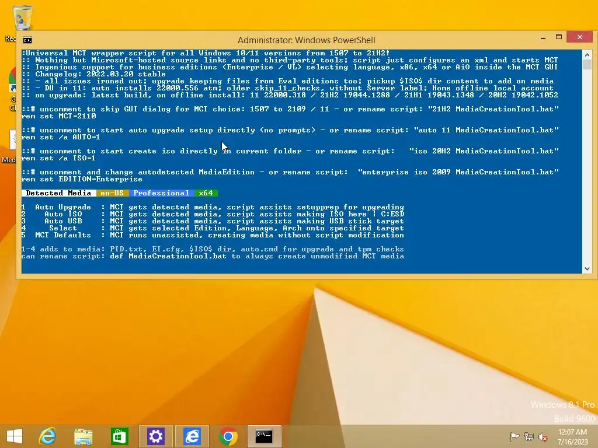This screenshot has height=448, width=598.
Task: Minimize the PowerShell window
Action: pyautogui.click(x=543, y=38)
